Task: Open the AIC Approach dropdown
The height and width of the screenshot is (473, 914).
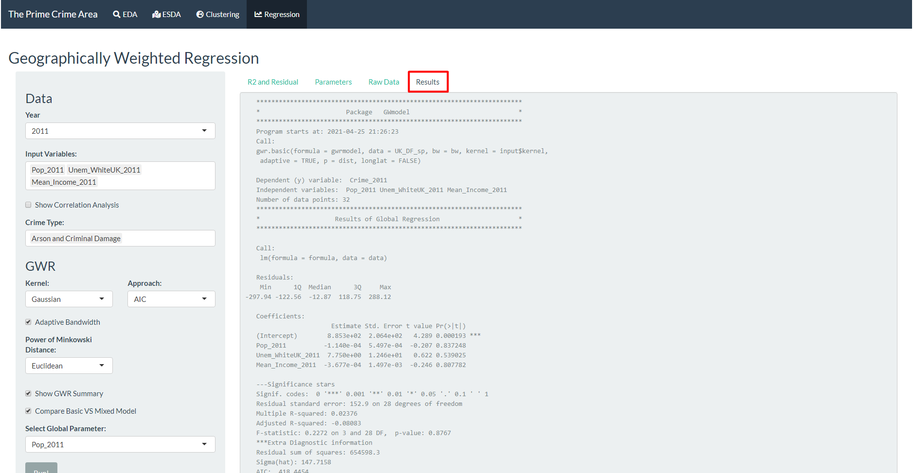Action: point(171,299)
